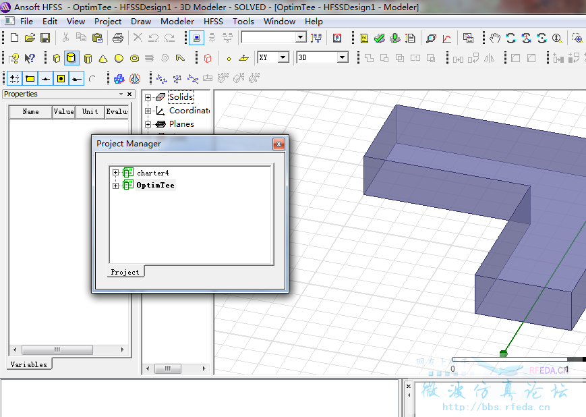Open the Properties panel dropdown arrow
586x417 pixels.
(121, 94)
